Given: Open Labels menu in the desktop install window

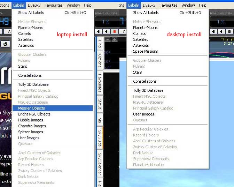Looking at the screenshot, I should coord(134,5).
